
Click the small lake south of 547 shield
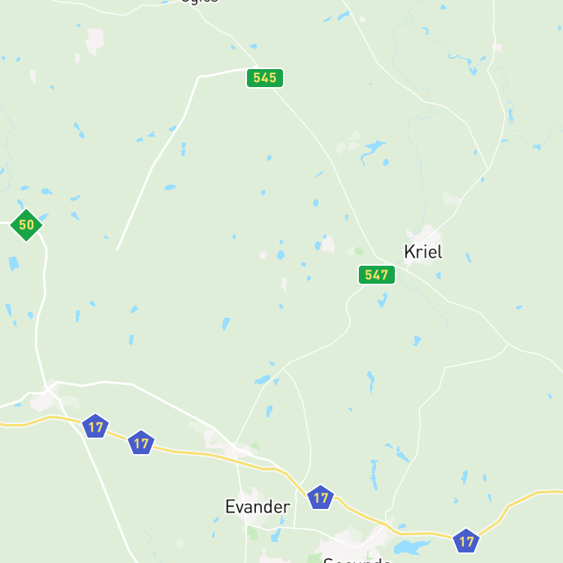383,300
